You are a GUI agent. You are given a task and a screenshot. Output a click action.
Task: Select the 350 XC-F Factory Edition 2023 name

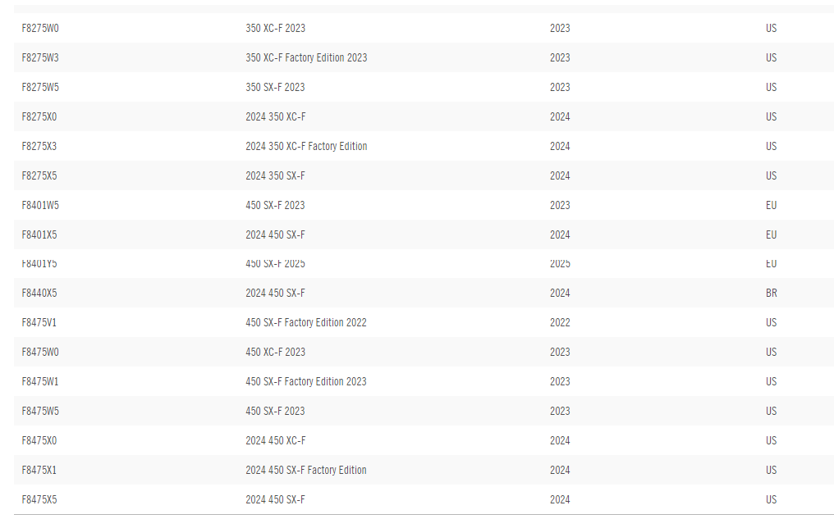coord(306,57)
